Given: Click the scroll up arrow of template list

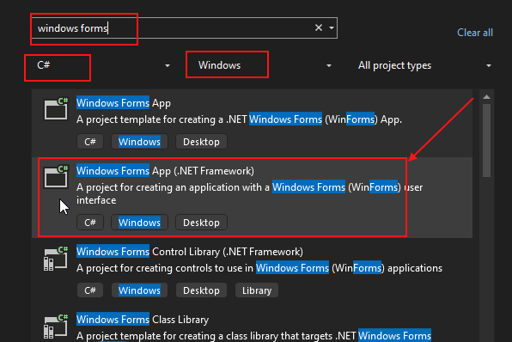Looking at the screenshot, I should 486,97.
